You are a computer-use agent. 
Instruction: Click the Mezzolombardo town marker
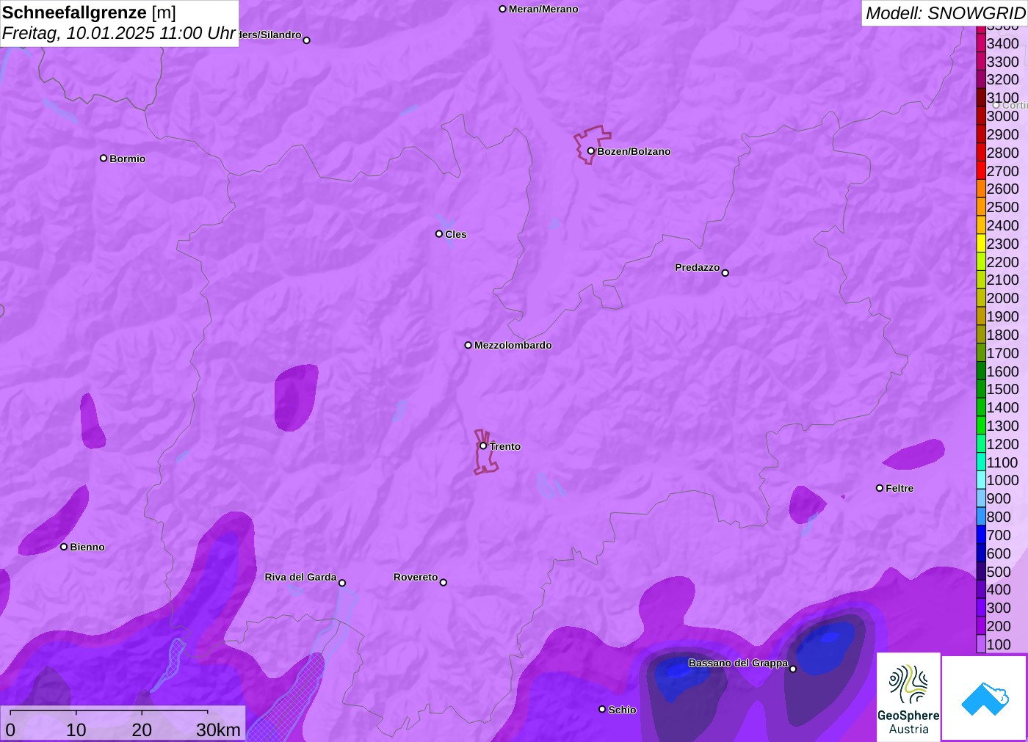click(x=468, y=345)
